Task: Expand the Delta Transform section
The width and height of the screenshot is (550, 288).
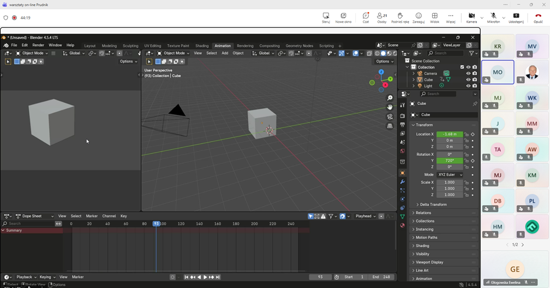Action: 431,205
